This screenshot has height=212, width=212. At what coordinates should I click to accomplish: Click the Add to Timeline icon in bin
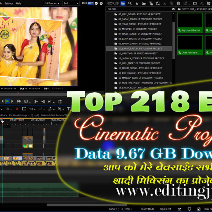pos(202,4)
